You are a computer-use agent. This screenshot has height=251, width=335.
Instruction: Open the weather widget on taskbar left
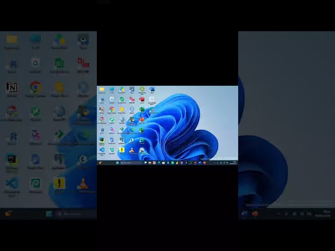(100, 163)
